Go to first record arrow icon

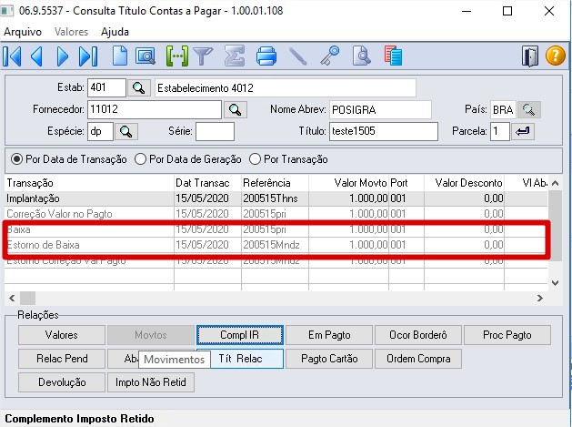[12, 56]
